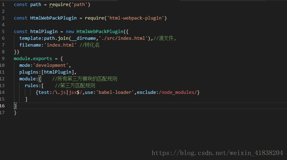Click line number 5 in the gutter
Image resolution: width=287 pixels, height=160 pixels.
pyautogui.click(x=3, y=32)
